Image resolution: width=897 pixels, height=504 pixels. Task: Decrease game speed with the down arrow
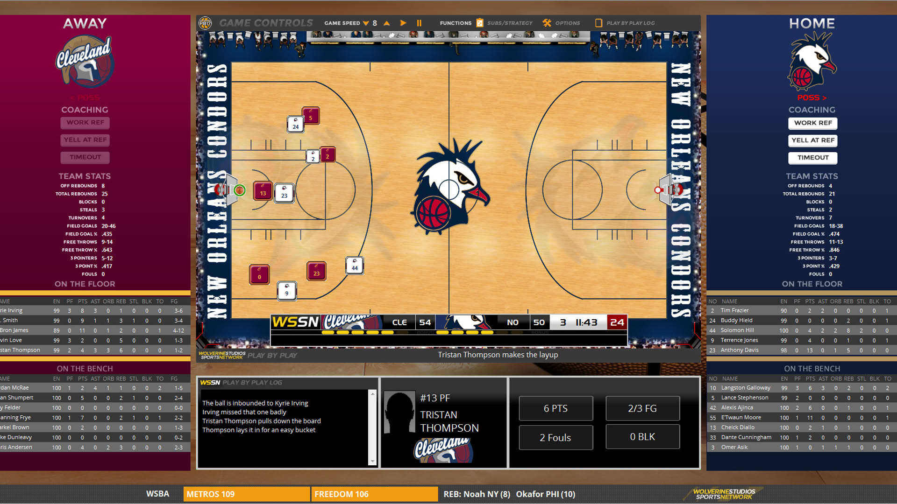(x=366, y=23)
